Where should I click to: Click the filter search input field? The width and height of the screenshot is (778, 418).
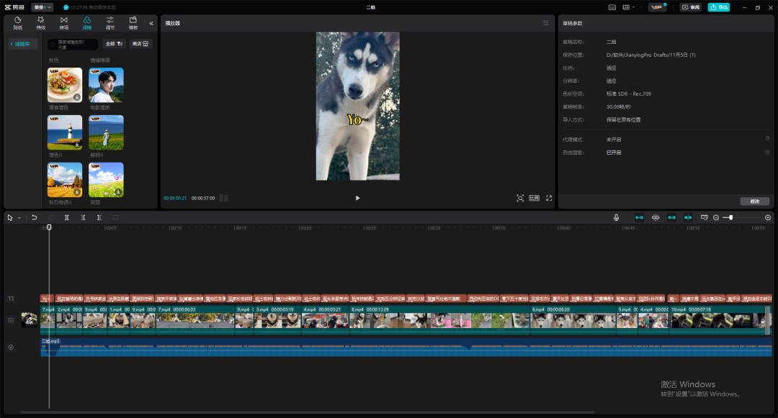coord(73,44)
